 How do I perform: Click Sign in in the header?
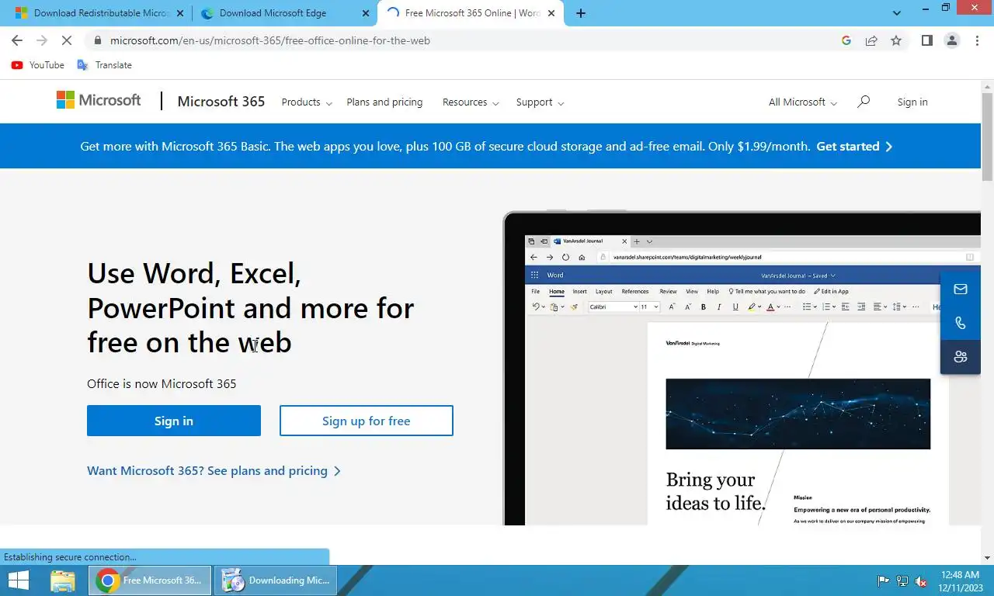click(x=912, y=102)
